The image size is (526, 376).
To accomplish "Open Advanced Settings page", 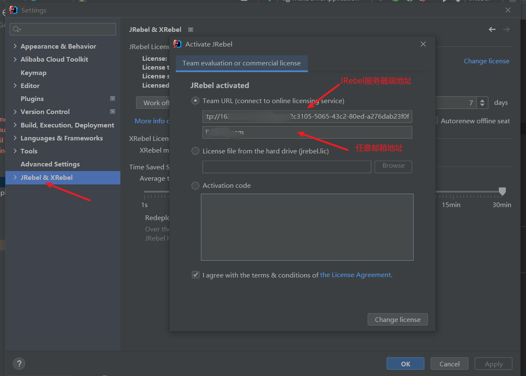I will pos(50,164).
